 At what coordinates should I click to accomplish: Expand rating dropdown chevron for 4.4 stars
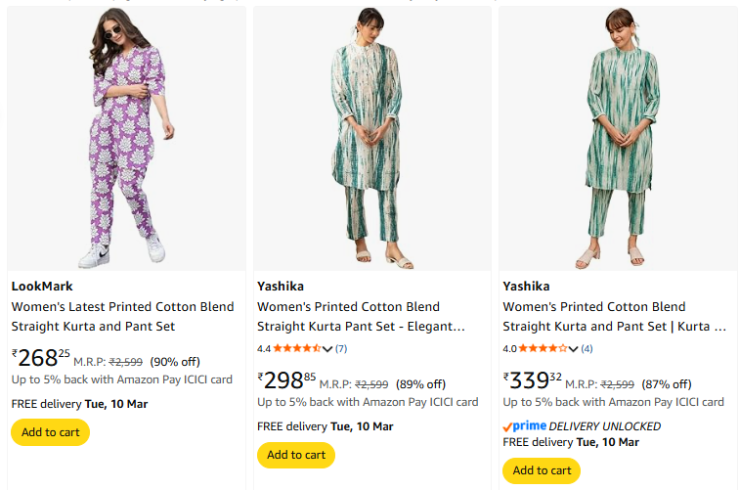(328, 349)
